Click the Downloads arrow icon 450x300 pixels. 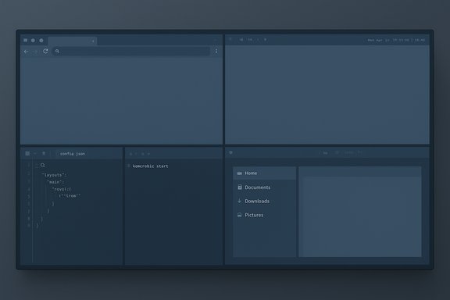[239, 201]
